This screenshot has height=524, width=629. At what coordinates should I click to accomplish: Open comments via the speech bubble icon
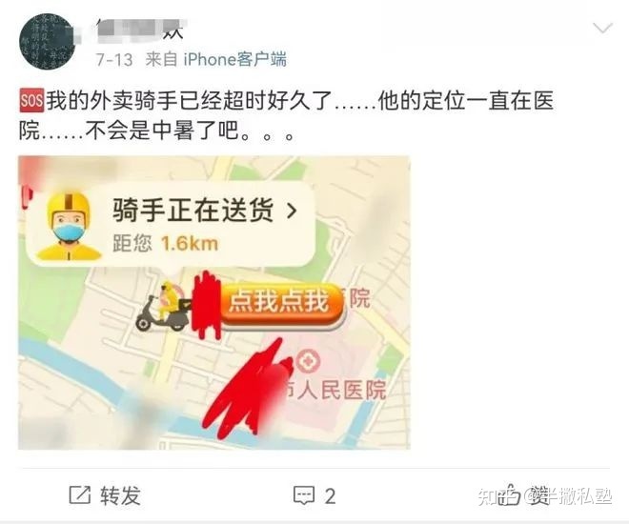[304, 496]
